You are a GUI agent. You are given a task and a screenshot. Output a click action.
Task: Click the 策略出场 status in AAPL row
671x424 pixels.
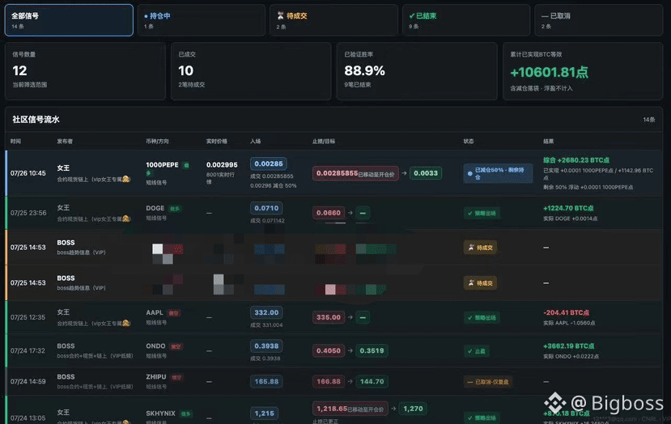point(482,317)
